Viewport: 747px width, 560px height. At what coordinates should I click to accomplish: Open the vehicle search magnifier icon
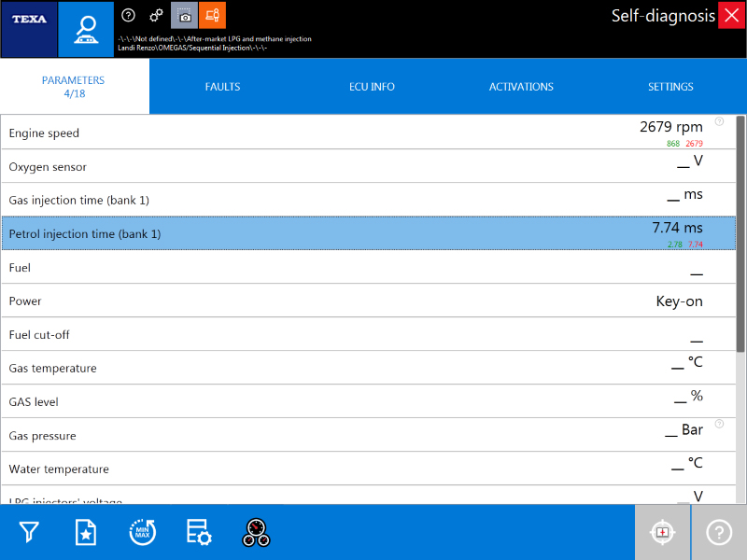point(86,29)
